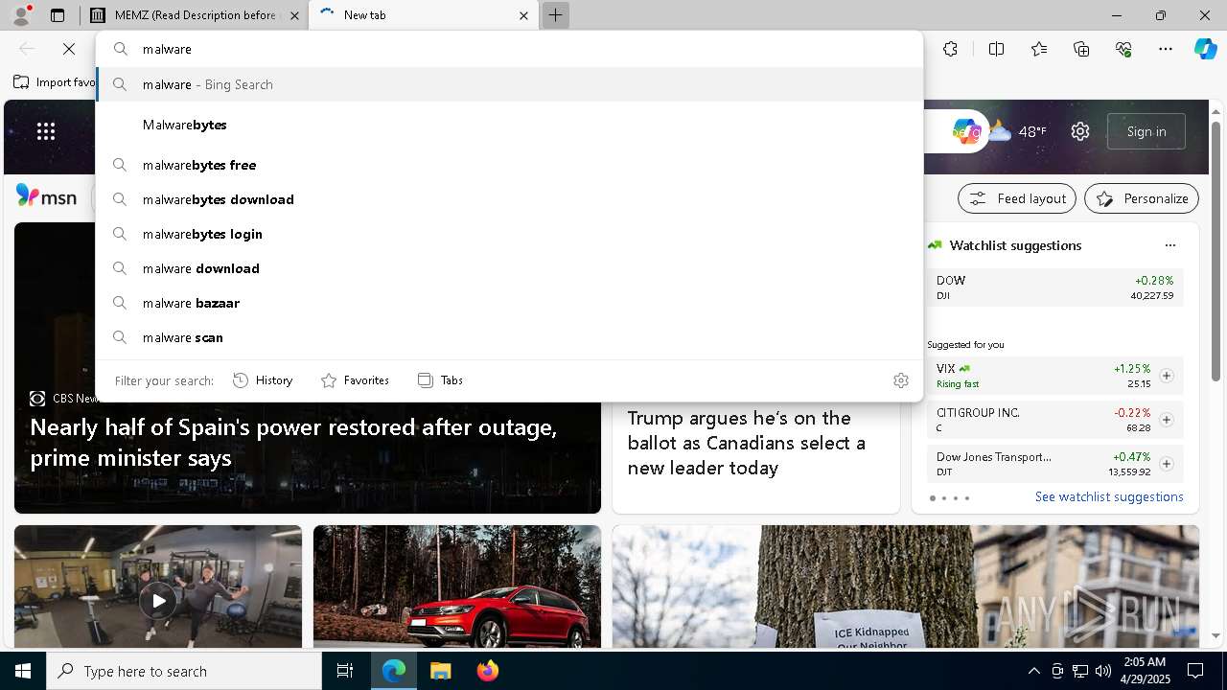Viewport: 1227px width, 690px height.
Task: Open the profile avatar icon
Action: click(21, 15)
